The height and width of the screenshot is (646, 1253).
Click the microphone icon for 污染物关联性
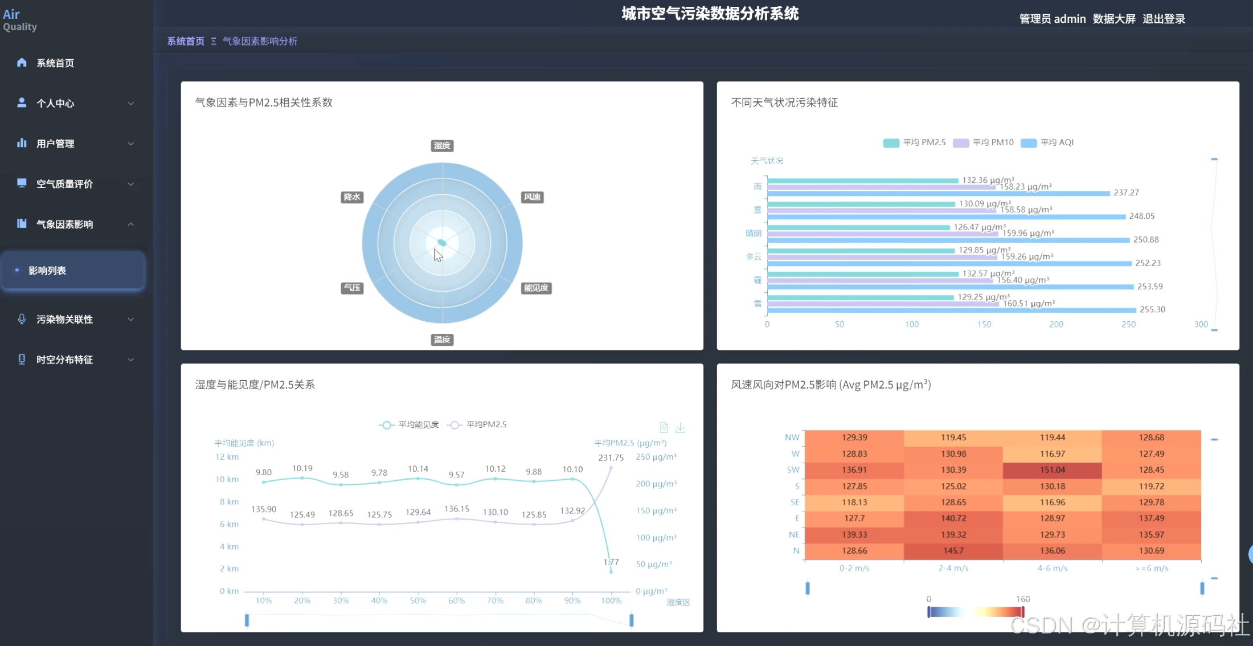point(22,319)
